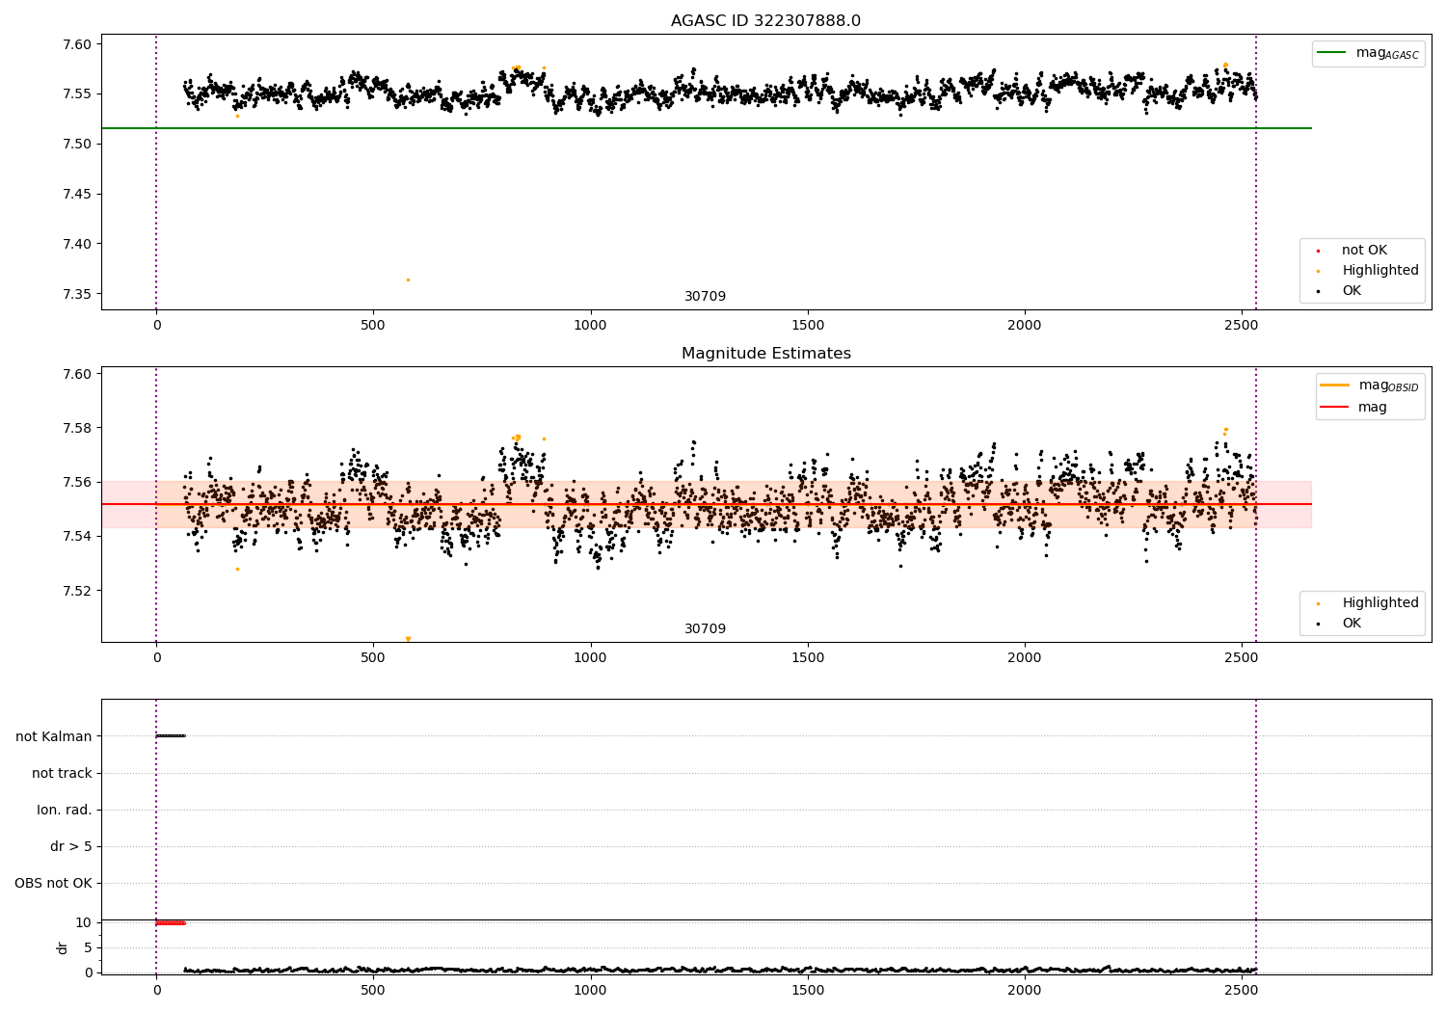Click the "Ion. rad." axis label
This screenshot has width=1446, height=1012.
pos(65,810)
